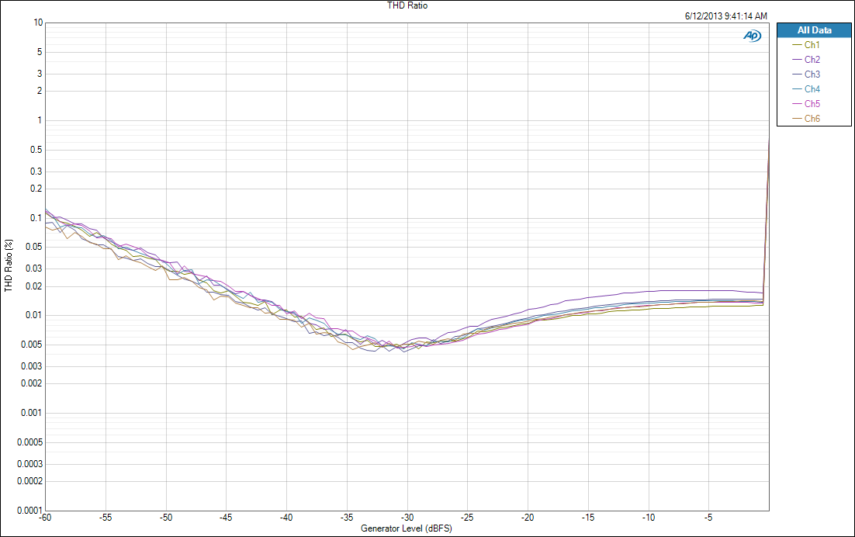The image size is (855, 537).
Task: Pick the Ch5 legend entry
Action: pyautogui.click(x=806, y=103)
